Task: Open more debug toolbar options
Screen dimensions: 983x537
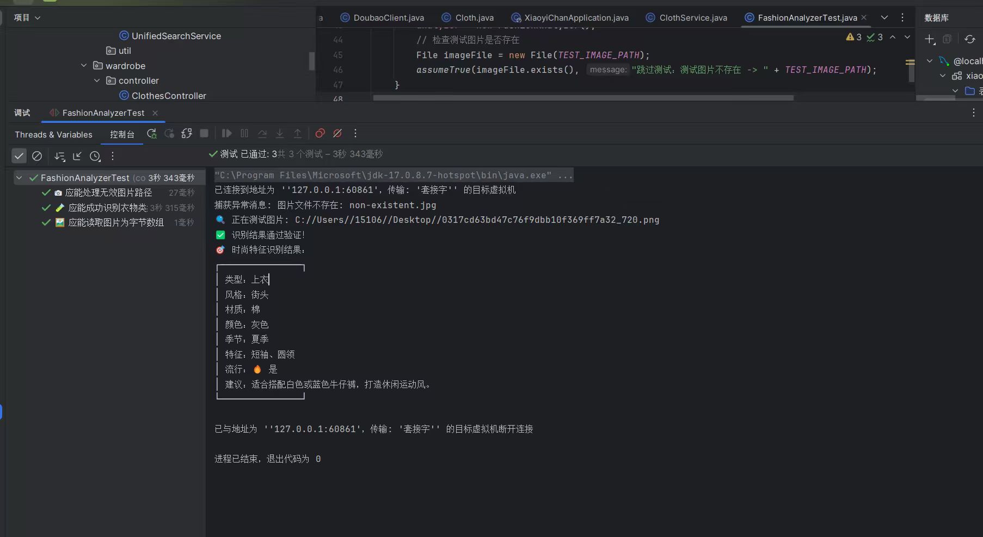Action: (355, 133)
